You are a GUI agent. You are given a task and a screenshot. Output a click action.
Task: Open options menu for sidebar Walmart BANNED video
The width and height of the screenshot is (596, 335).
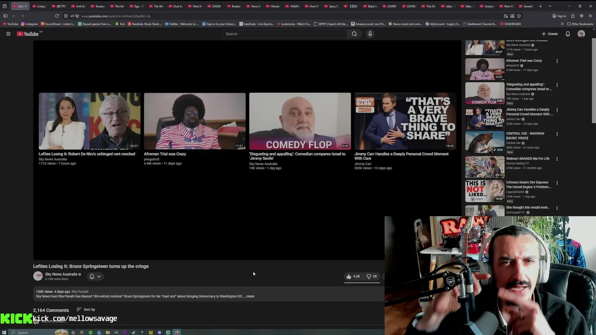pos(557,159)
